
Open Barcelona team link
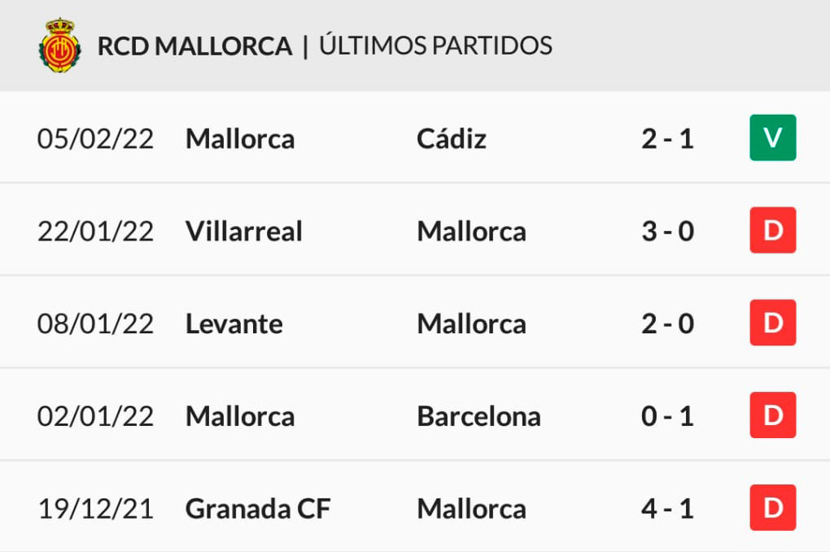tap(479, 416)
